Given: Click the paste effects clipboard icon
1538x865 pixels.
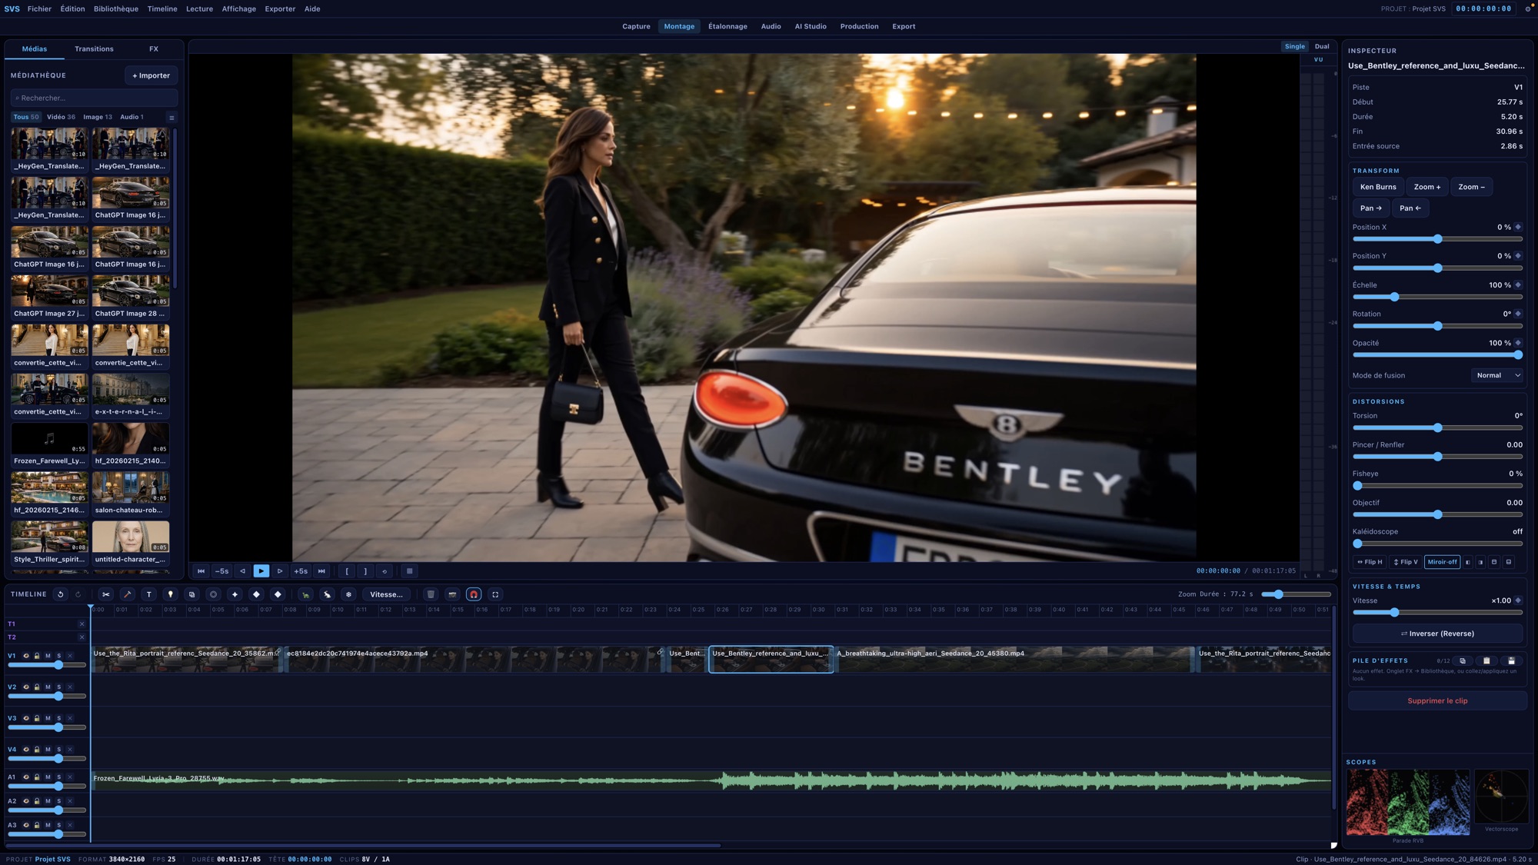Looking at the screenshot, I should 1486,660.
